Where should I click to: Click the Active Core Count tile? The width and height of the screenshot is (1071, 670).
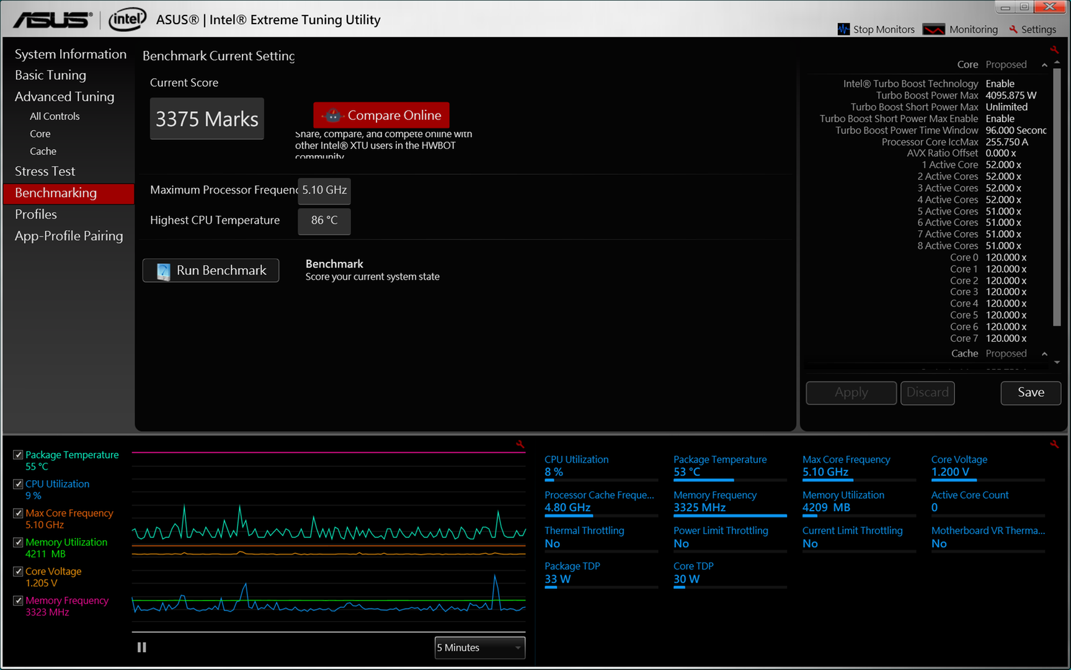click(988, 502)
